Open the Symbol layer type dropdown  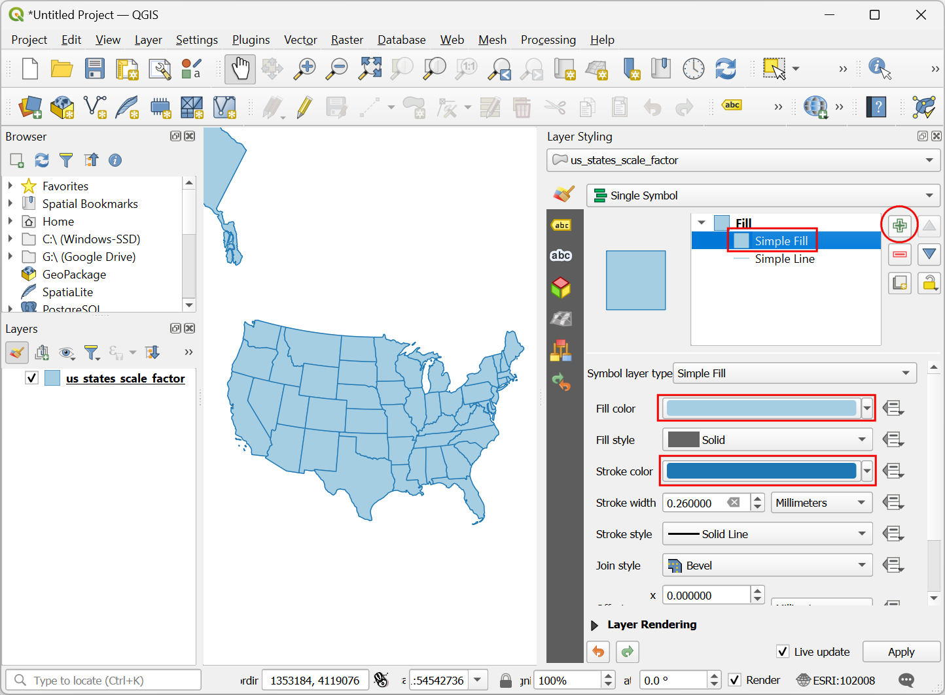click(x=794, y=373)
